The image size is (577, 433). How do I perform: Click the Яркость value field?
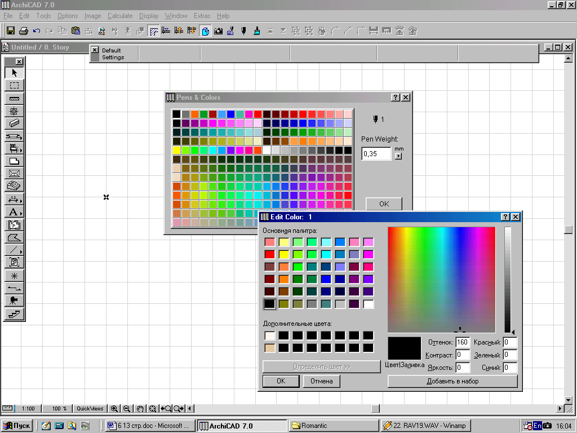coord(463,367)
